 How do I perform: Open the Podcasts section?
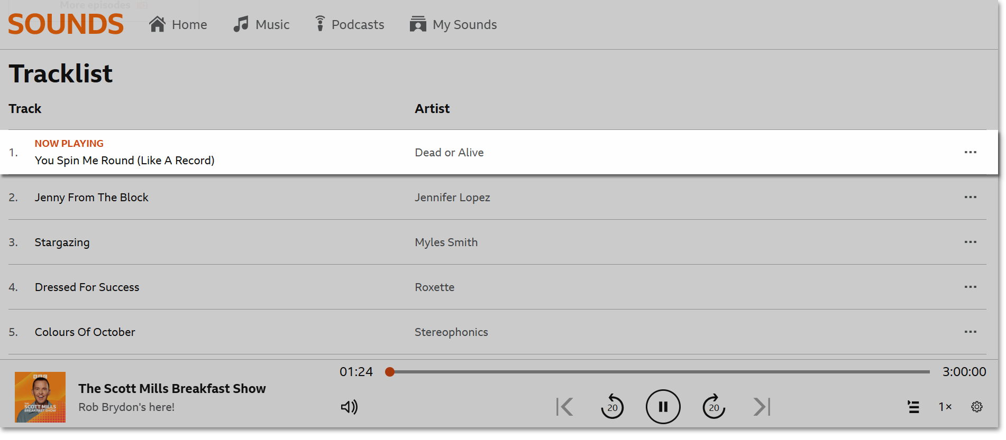pyautogui.click(x=349, y=24)
